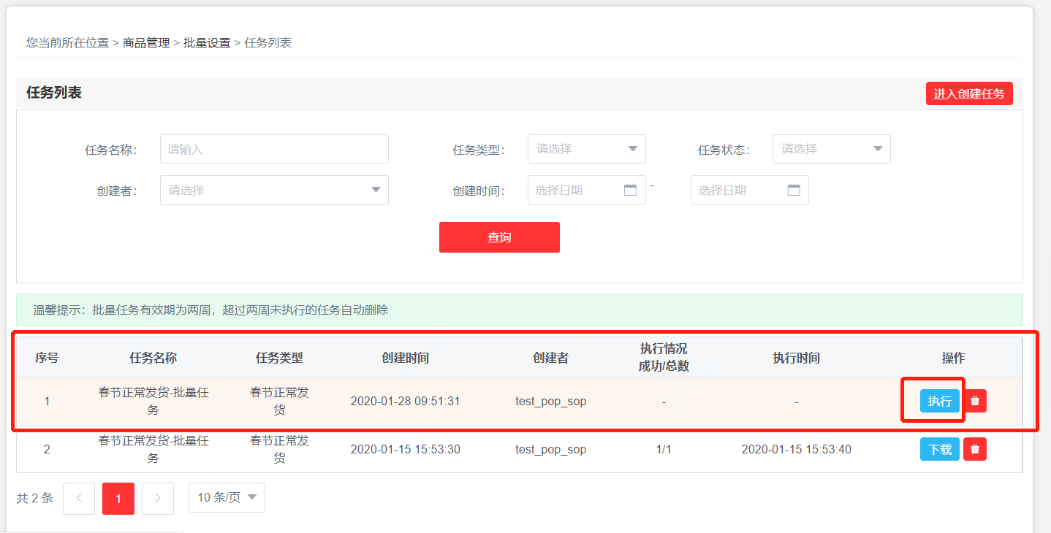Click the end 创建时间 date field
The width and height of the screenshot is (1051, 533).
pos(750,190)
